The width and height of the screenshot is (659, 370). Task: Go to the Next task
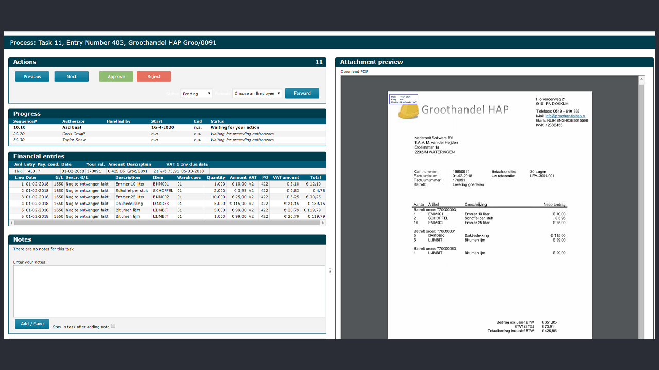72,77
